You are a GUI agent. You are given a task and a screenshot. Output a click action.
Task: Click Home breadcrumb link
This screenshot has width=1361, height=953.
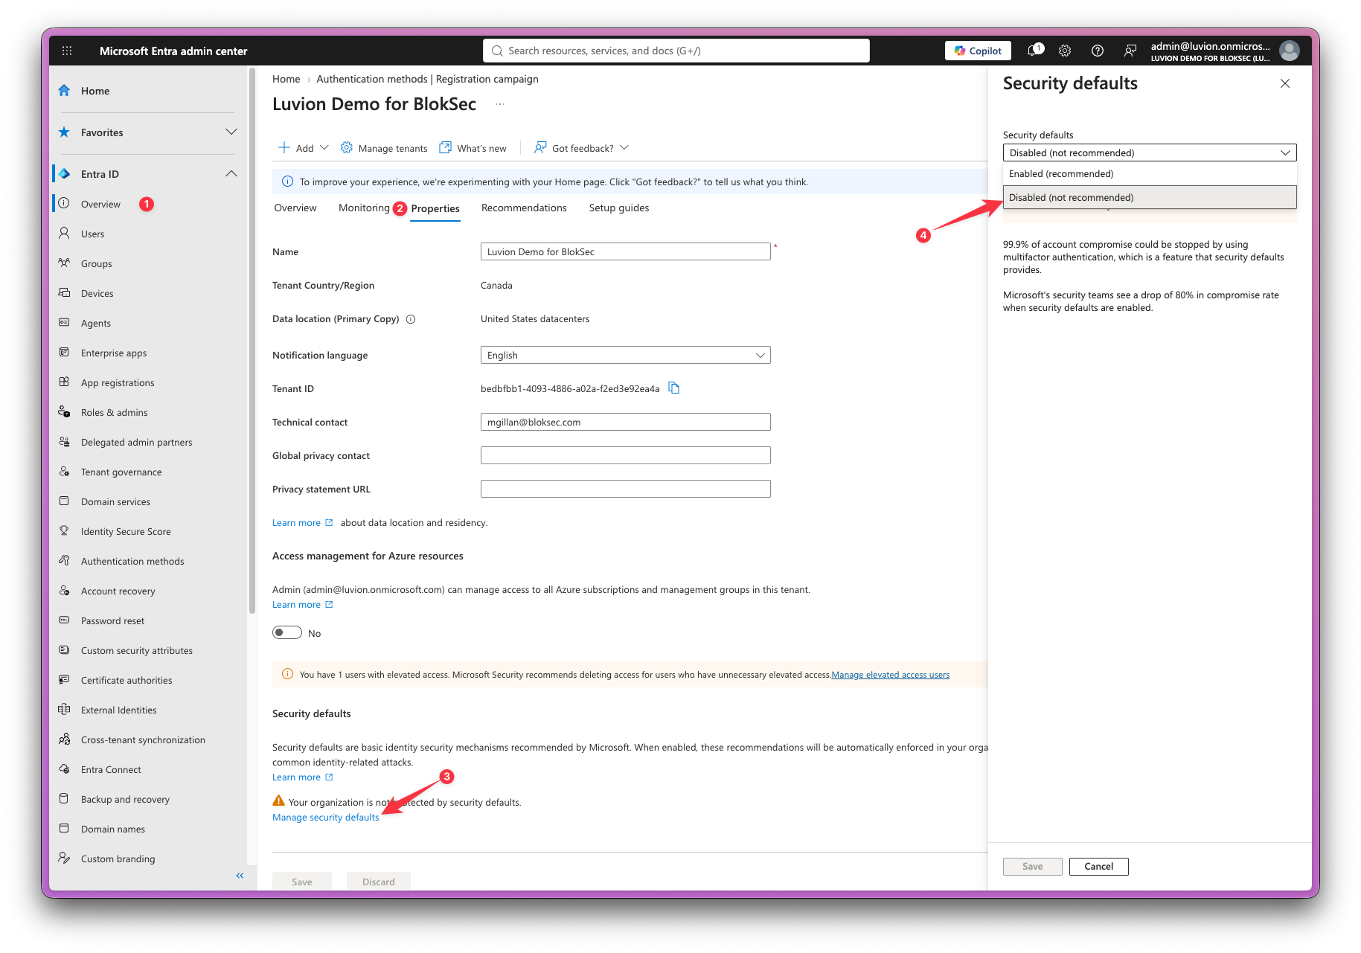tap(286, 79)
